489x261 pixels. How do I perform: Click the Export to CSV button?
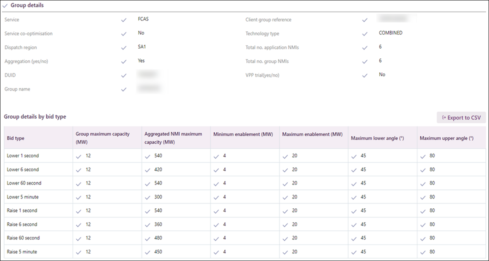coord(461,117)
